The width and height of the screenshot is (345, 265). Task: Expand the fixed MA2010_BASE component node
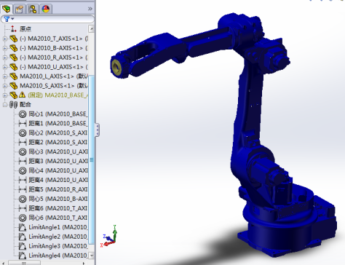[5, 95]
